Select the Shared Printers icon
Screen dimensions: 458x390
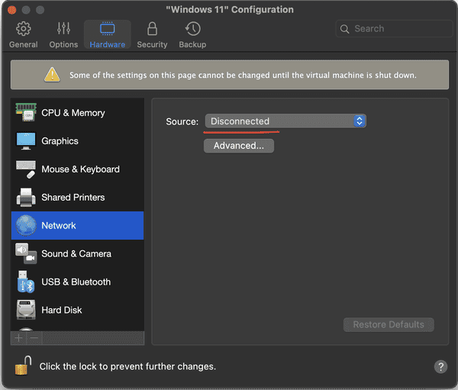[26, 198]
